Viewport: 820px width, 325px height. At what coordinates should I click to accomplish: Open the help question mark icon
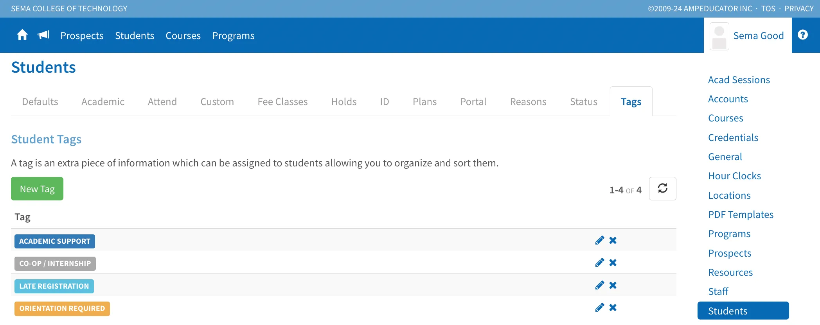[x=803, y=35]
